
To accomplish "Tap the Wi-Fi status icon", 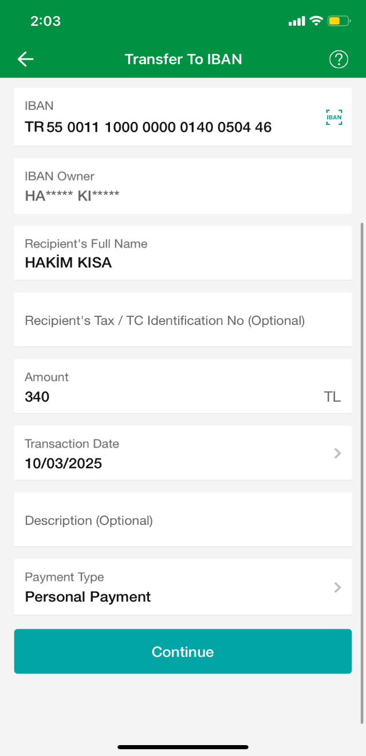I will [316, 21].
